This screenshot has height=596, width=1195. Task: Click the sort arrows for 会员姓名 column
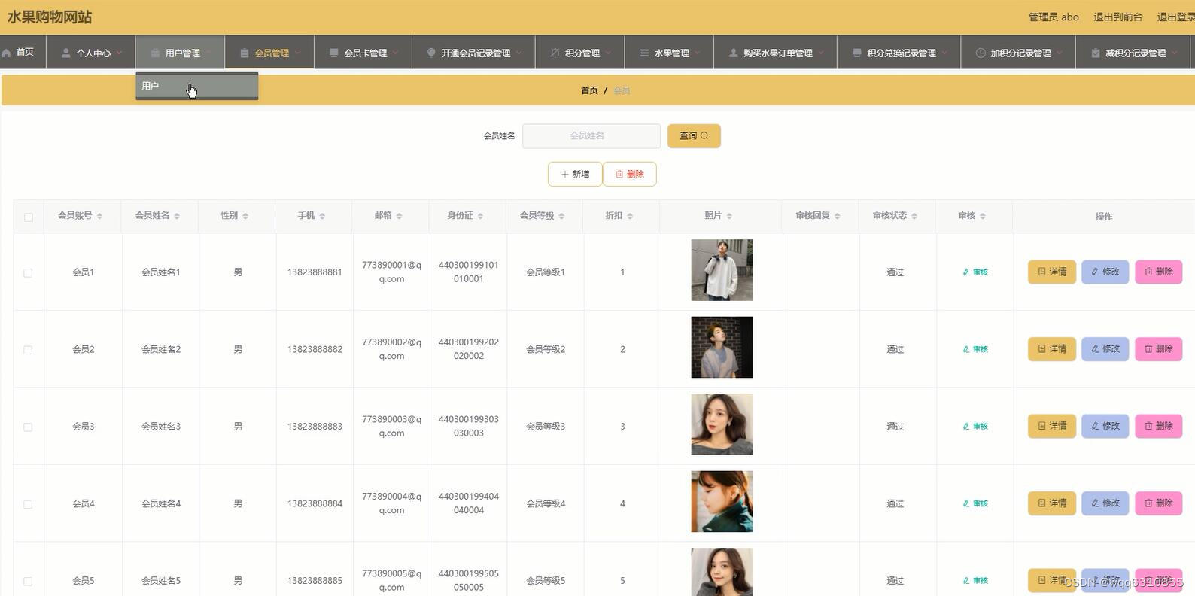[177, 216]
